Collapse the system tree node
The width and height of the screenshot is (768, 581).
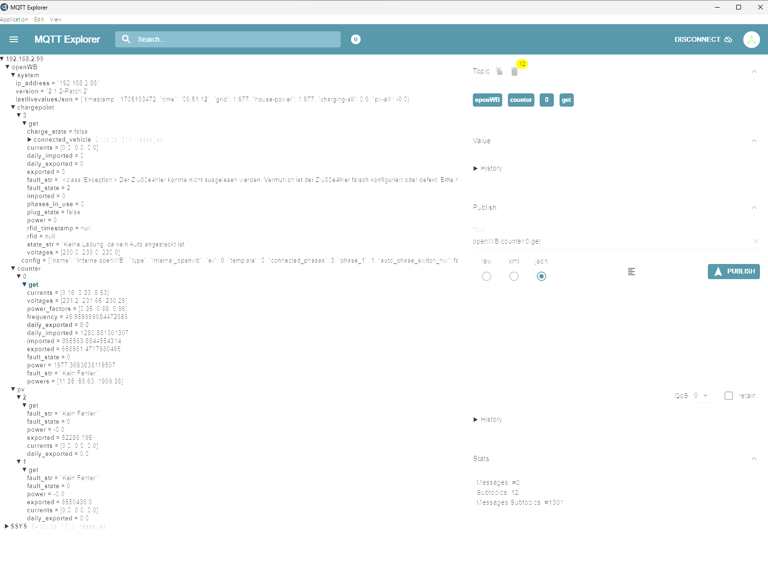coord(13,75)
